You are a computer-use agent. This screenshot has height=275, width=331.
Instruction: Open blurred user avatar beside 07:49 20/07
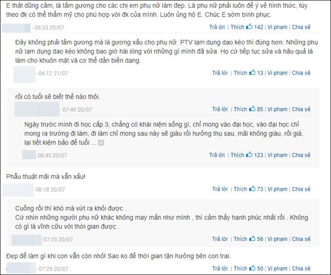[x=37, y=109]
